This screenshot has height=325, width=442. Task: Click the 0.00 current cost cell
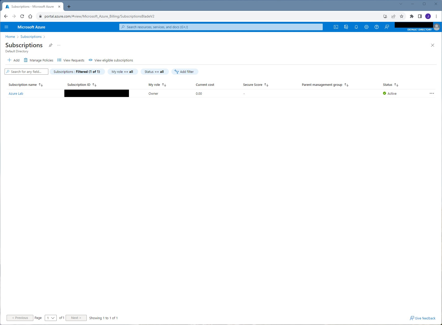pyautogui.click(x=199, y=93)
